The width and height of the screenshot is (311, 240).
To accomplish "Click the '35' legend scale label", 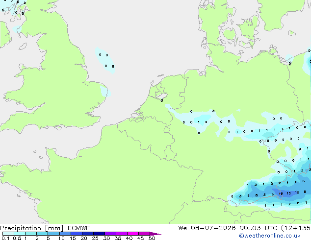I will click(x=118, y=238).
